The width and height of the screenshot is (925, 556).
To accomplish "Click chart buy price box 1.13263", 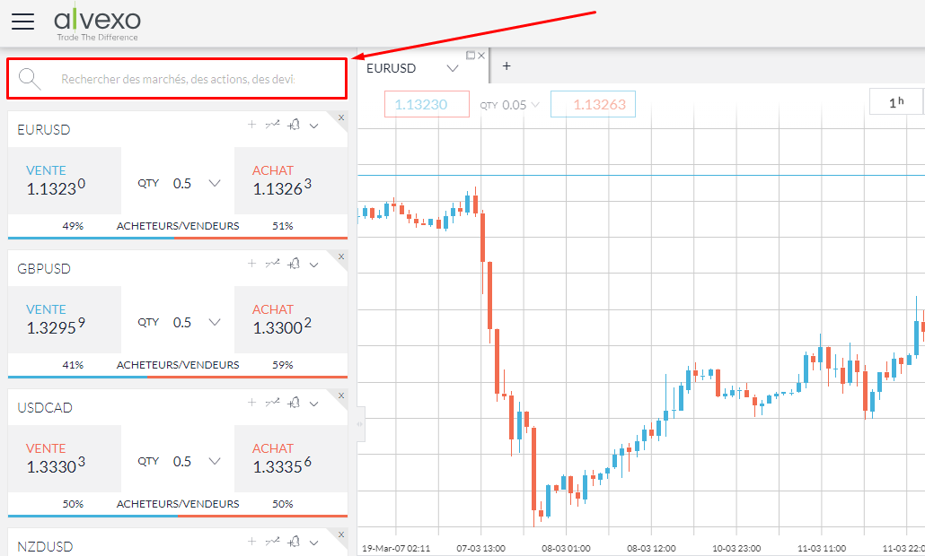I will click(593, 104).
